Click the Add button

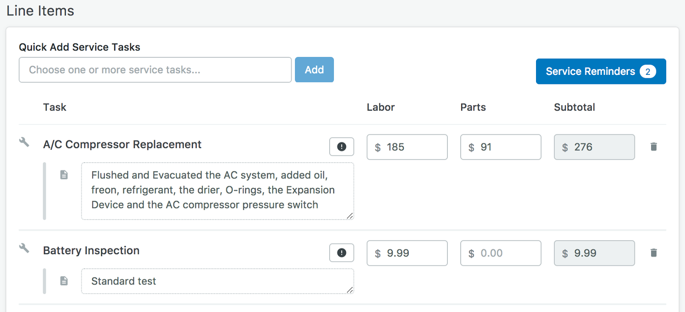tap(314, 70)
